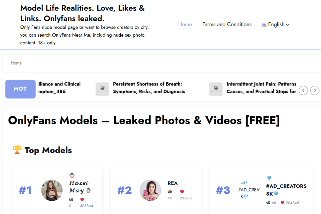321x214 pixels.
Task: Click the #AD_CREATORS broken avatar image
Action: tap(249, 190)
